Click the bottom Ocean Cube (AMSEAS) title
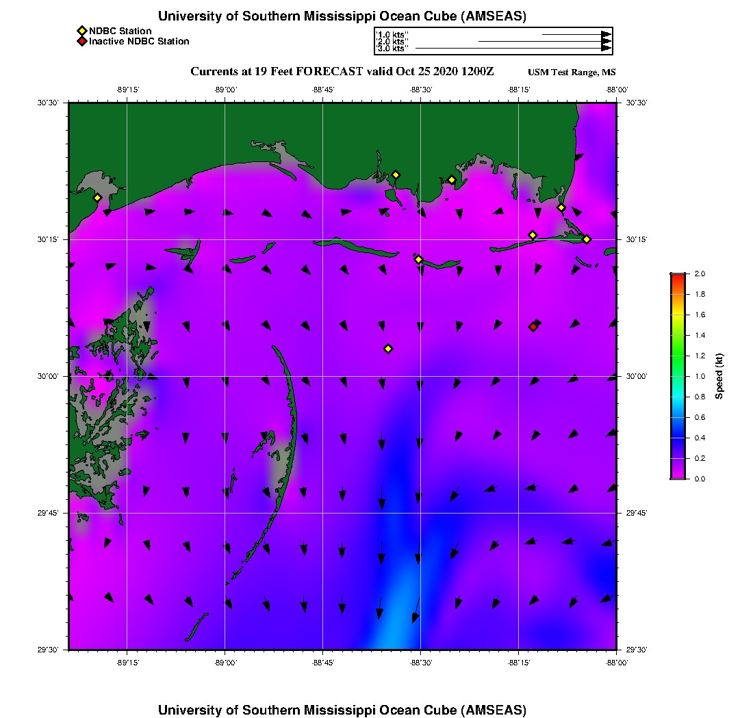Screen dimensions: 753x718 click(342, 710)
